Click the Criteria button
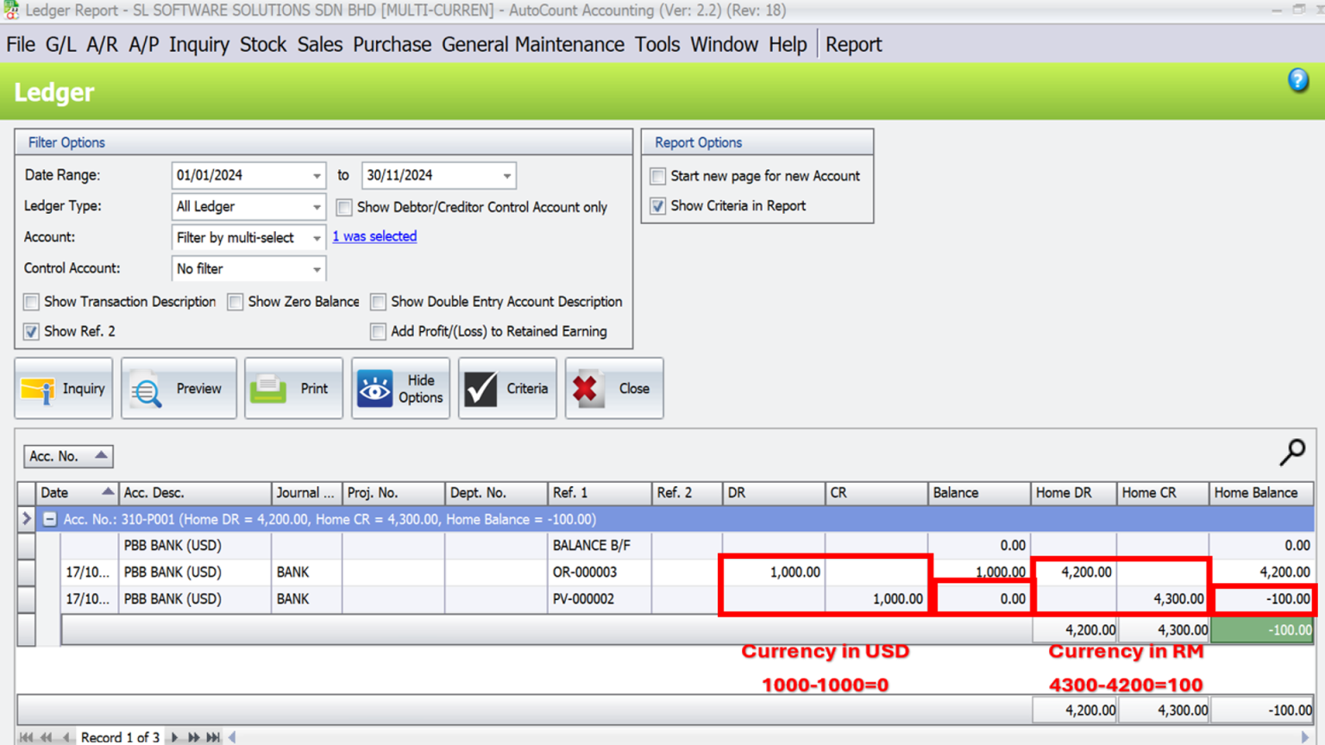Viewport: 1325px width, 745px height. [507, 389]
